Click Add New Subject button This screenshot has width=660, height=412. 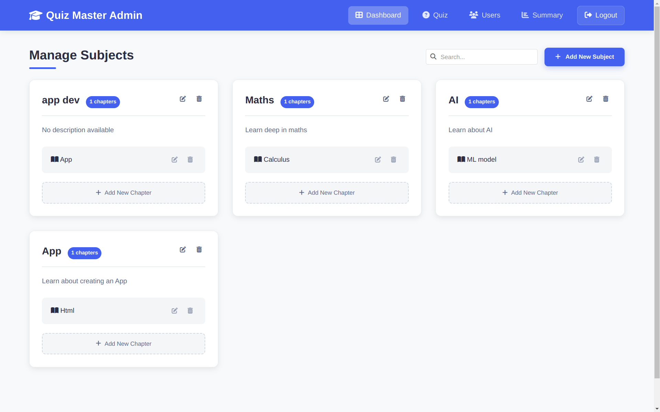pyautogui.click(x=584, y=57)
